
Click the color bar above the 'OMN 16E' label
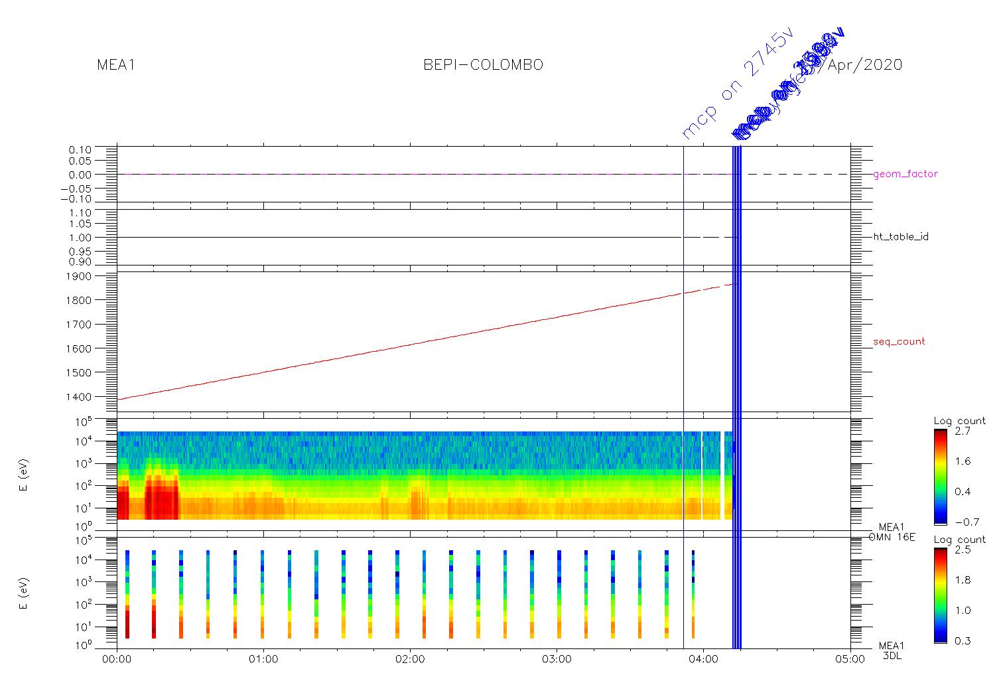(x=940, y=477)
